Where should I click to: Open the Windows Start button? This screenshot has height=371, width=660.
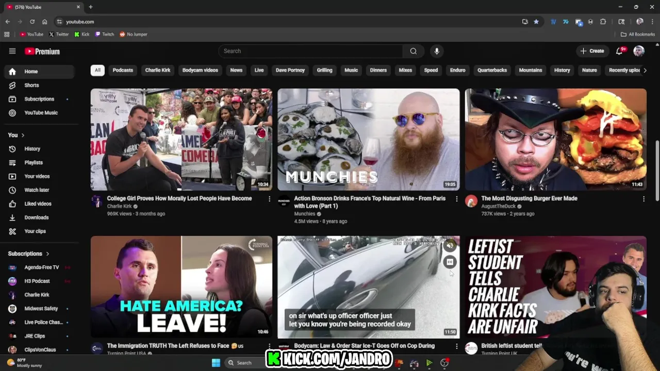(x=216, y=363)
